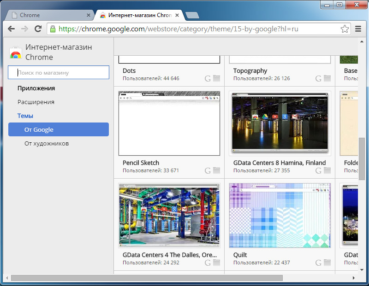Click the vertical scrollbar thumb
Viewport: 369px width, 286px height.
click(362, 159)
